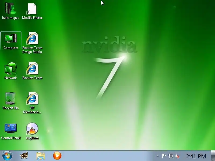The image size is (215, 161).
Task: Open Action Center flag notification icon
Action: [164, 156]
